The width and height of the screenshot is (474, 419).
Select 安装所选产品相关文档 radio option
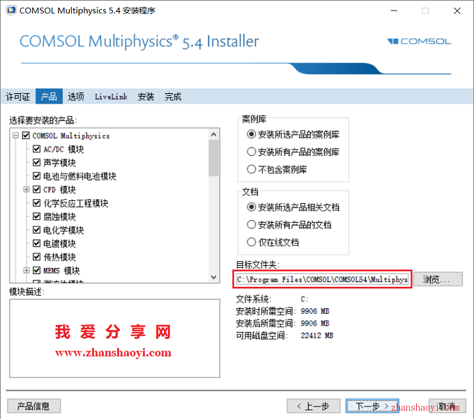(x=251, y=207)
